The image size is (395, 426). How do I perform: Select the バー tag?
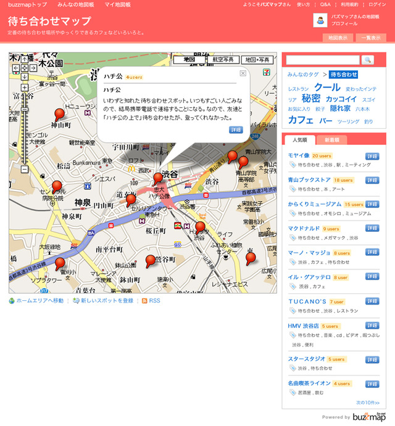click(x=326, y=121)
